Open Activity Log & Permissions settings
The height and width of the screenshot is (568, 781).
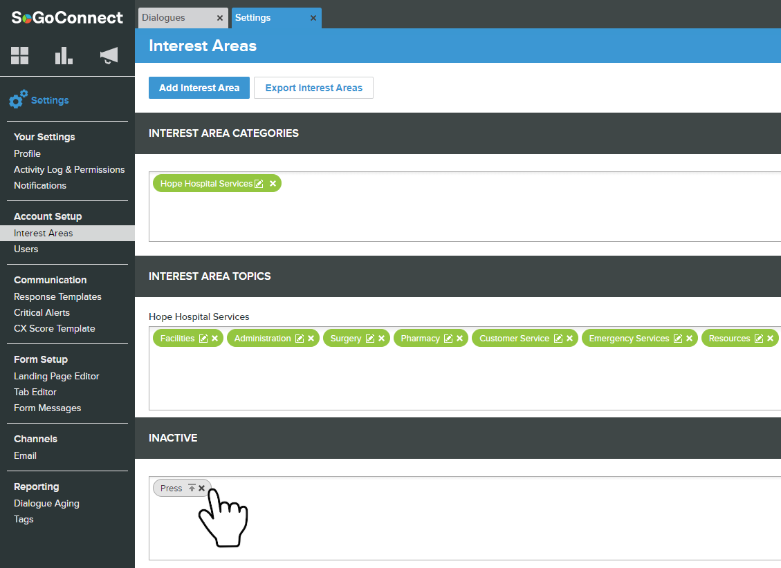[69, 169]
